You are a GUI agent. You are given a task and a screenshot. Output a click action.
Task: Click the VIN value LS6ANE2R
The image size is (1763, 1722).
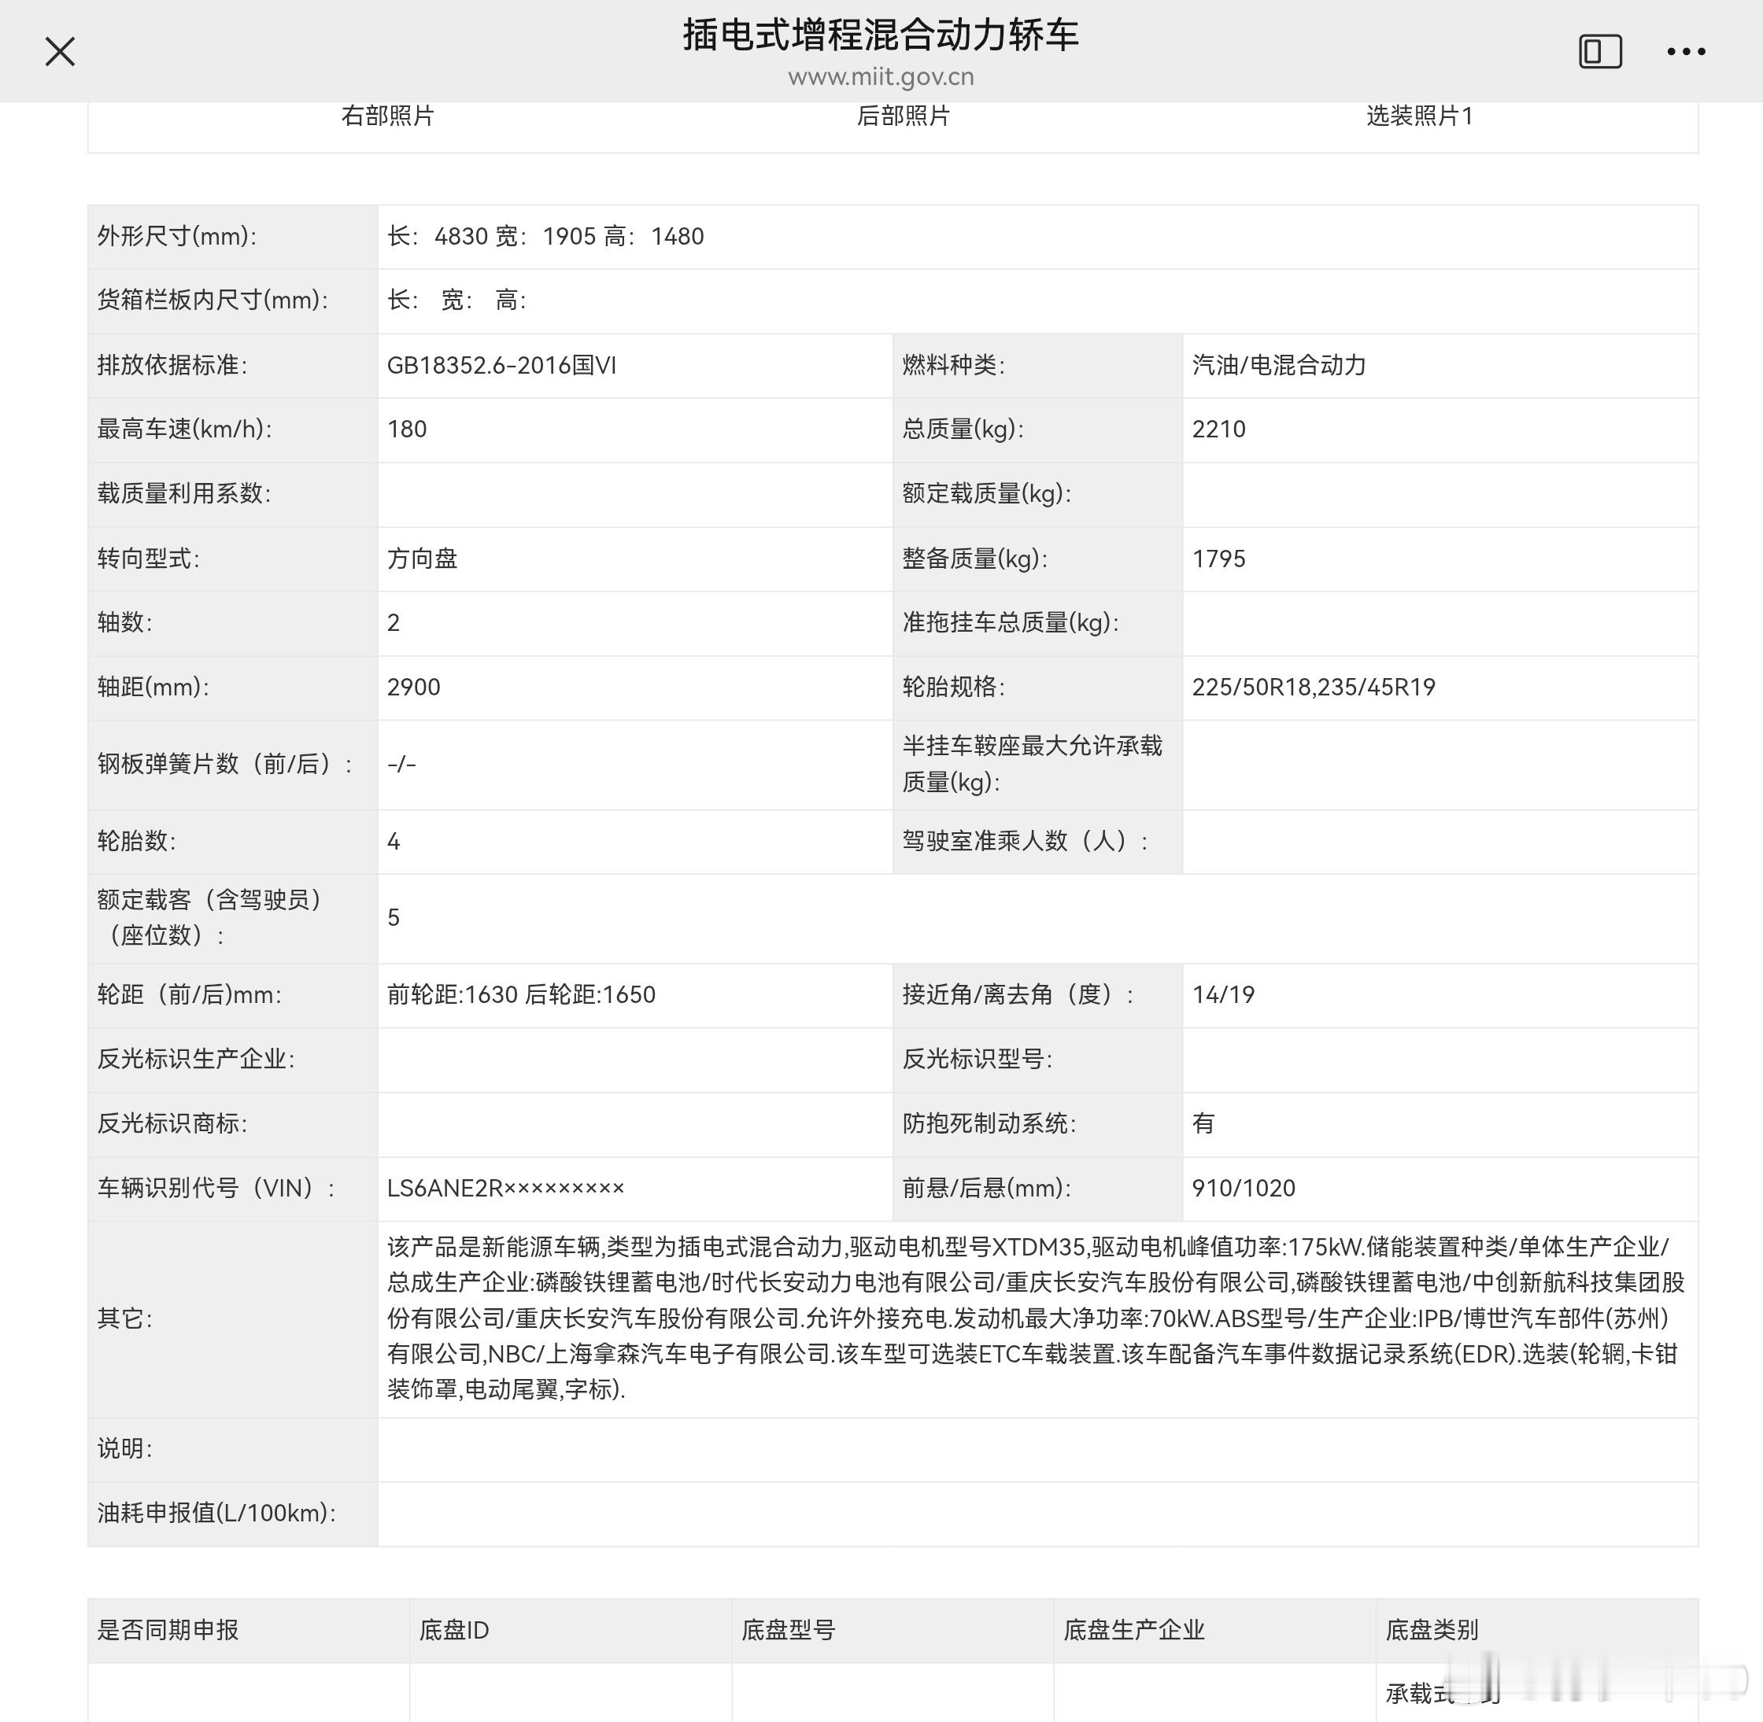click(x=505, y=1189)
